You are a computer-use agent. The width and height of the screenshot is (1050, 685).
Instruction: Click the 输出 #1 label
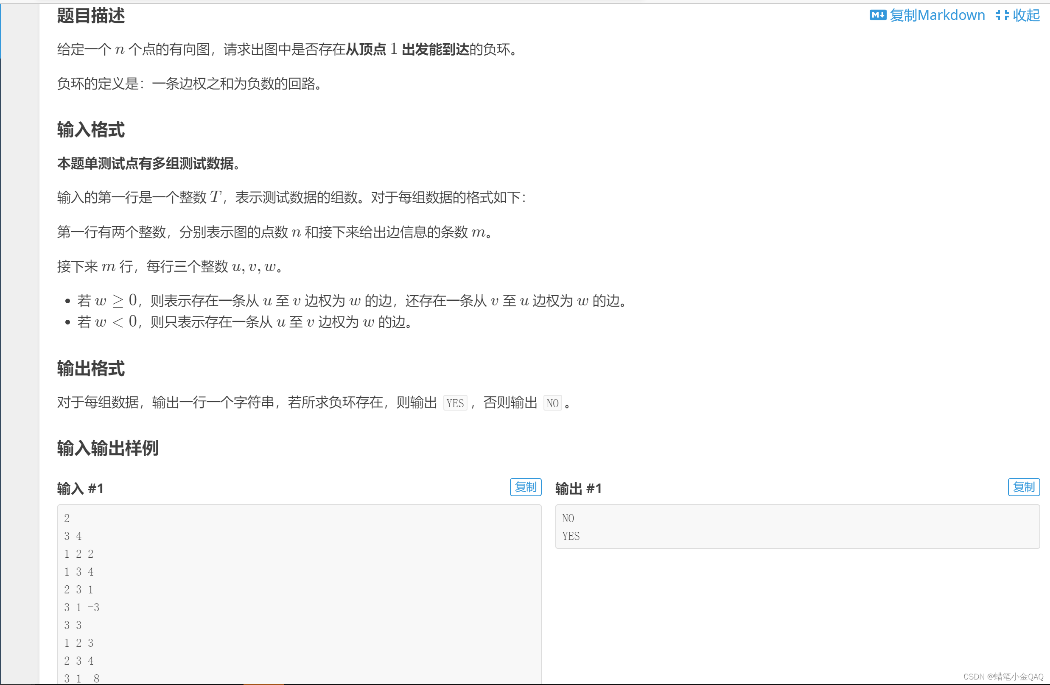click(x=578, y=489)
